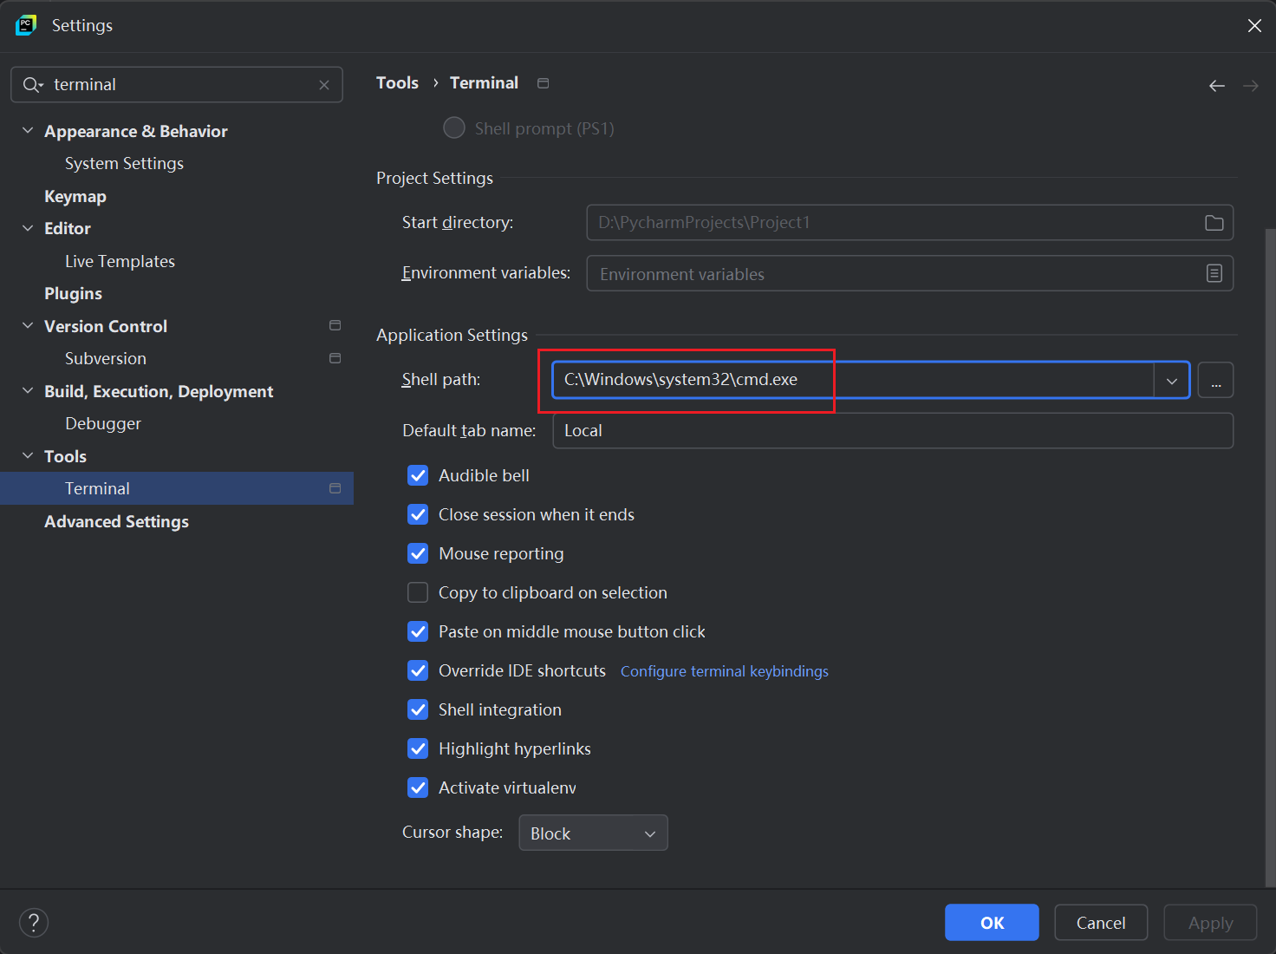Uncheck Close session when it ends
This screenshot has height=954, width=1276.
(418, 514)
